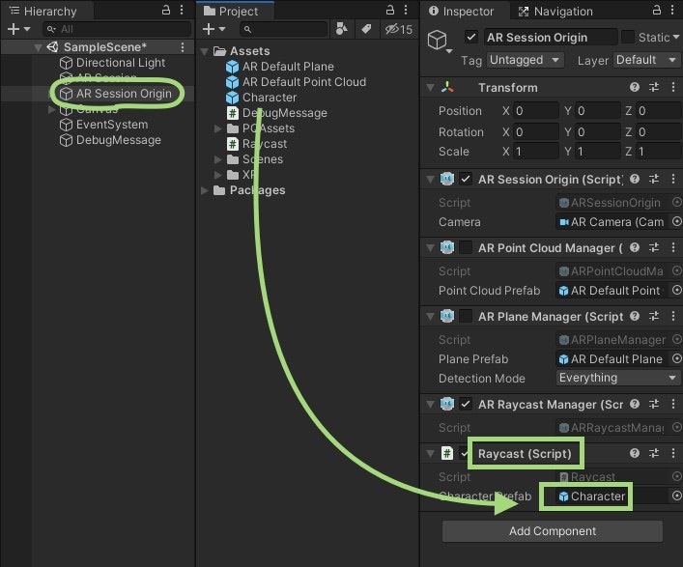The image size is (683, 567).
Task: Click the GameObject cube icon in Inspector
Action: [x=437, y=40]
